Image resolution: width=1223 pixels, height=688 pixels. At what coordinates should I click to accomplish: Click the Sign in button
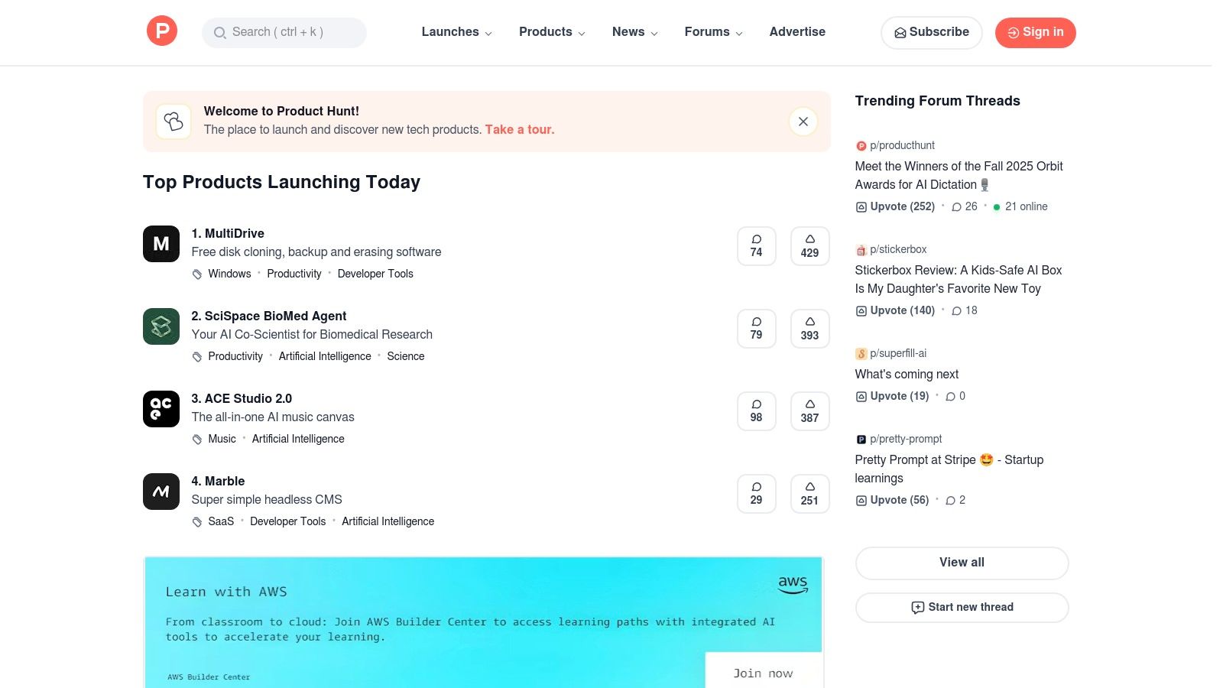[x=1035, y=32]
